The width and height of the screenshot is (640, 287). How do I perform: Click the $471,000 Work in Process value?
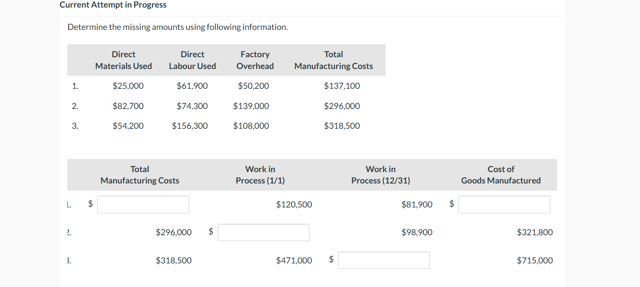(294, 260)
